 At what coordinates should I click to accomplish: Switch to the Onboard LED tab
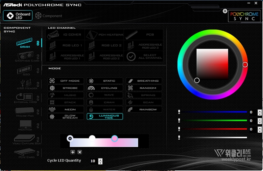[x=18, y=15]
